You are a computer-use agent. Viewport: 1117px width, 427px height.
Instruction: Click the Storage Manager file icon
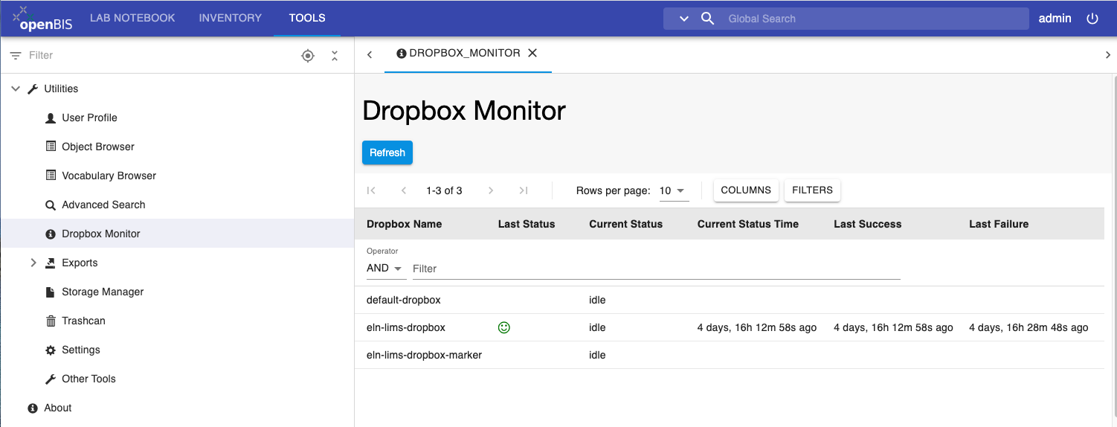click(51, 292)
